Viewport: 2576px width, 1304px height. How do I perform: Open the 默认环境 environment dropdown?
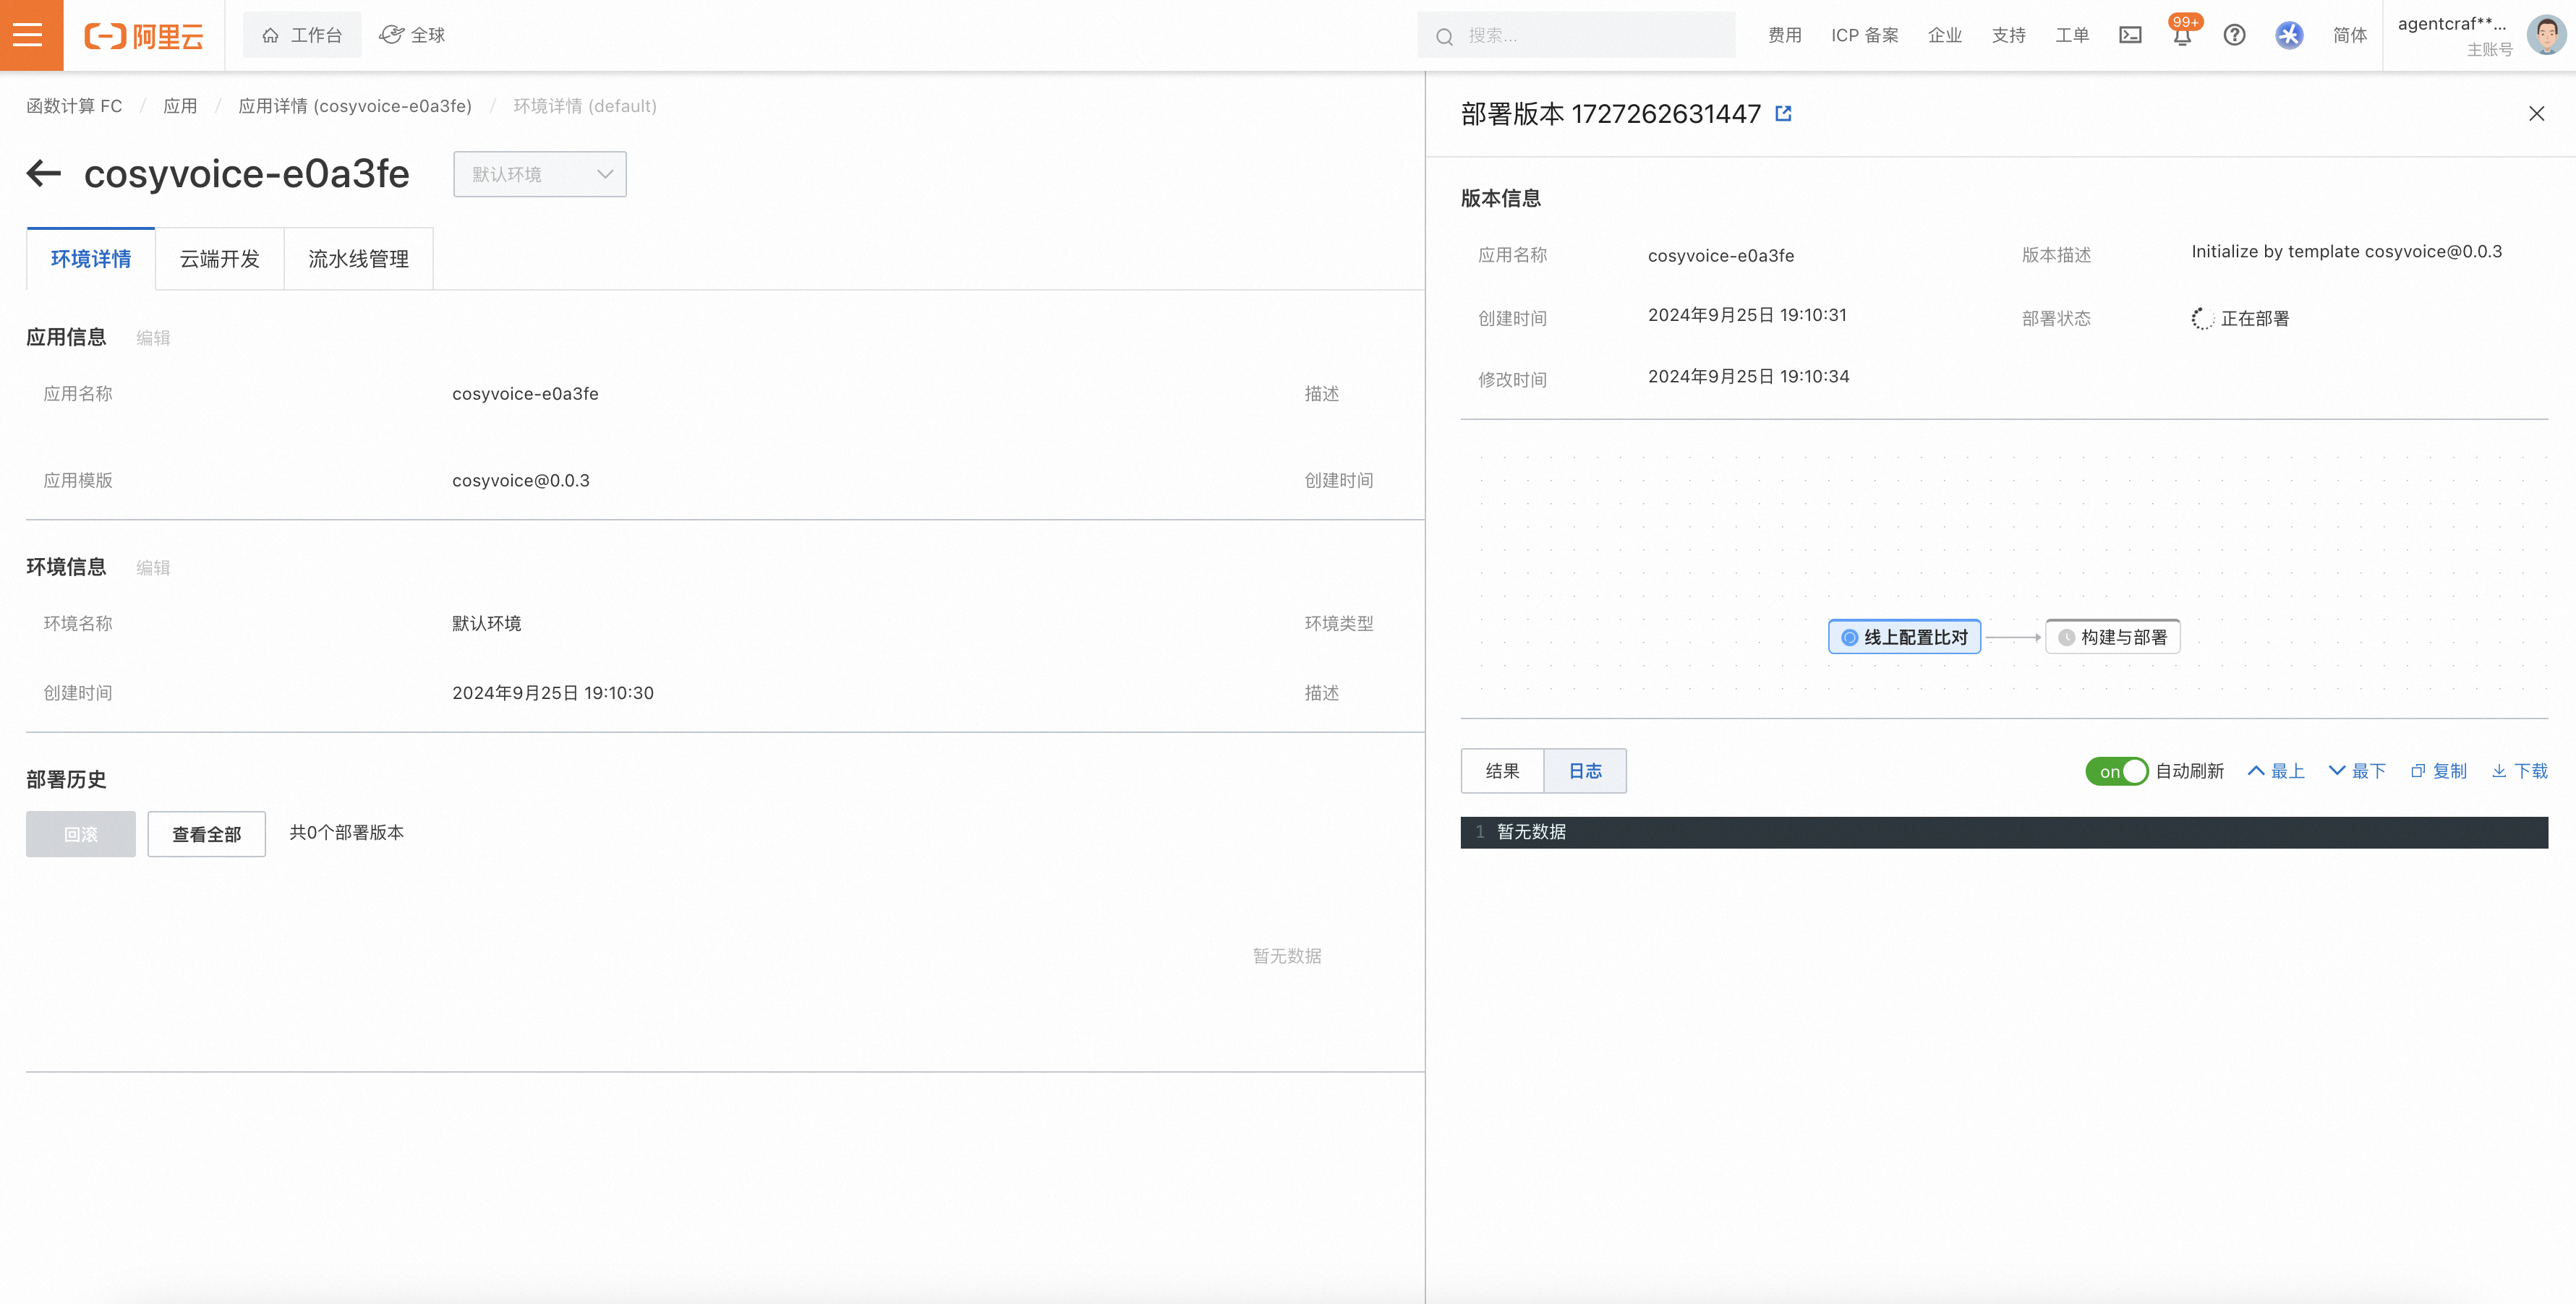click(x=539, y=173)
